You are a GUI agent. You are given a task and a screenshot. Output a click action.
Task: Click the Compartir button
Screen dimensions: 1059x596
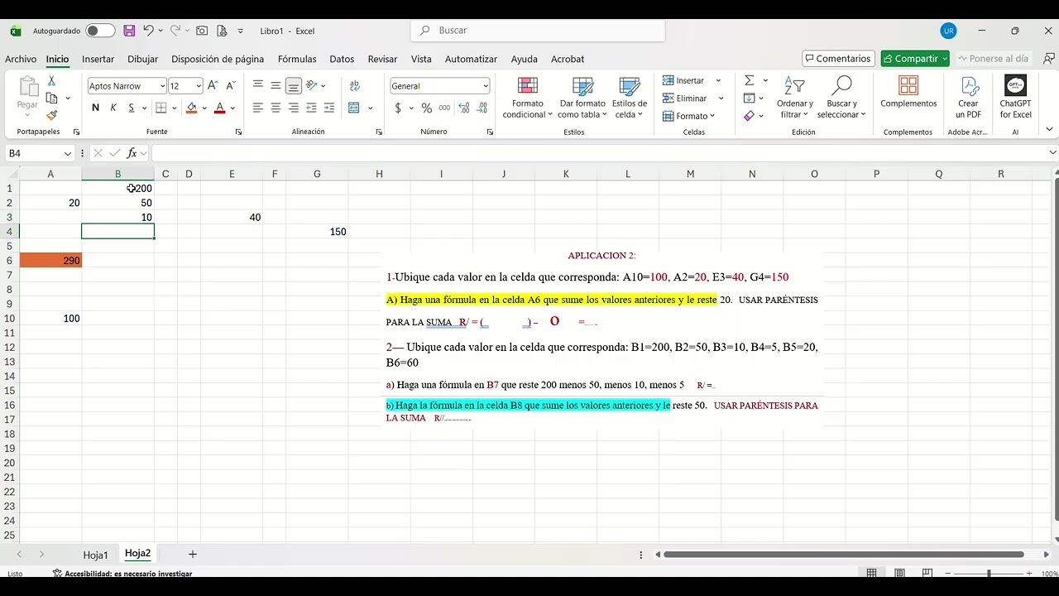(x=914, y=59)
